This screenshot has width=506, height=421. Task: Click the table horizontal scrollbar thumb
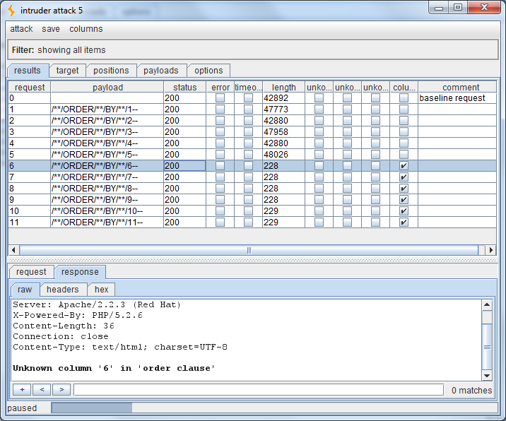point(249,250)
